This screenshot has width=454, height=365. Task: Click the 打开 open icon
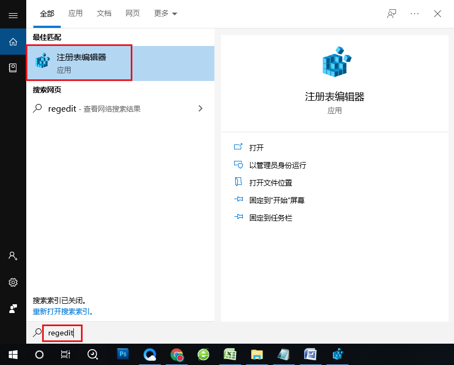click(238, 147)
